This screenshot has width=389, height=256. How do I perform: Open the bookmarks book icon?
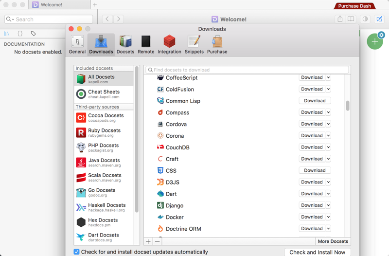[351, 19]
